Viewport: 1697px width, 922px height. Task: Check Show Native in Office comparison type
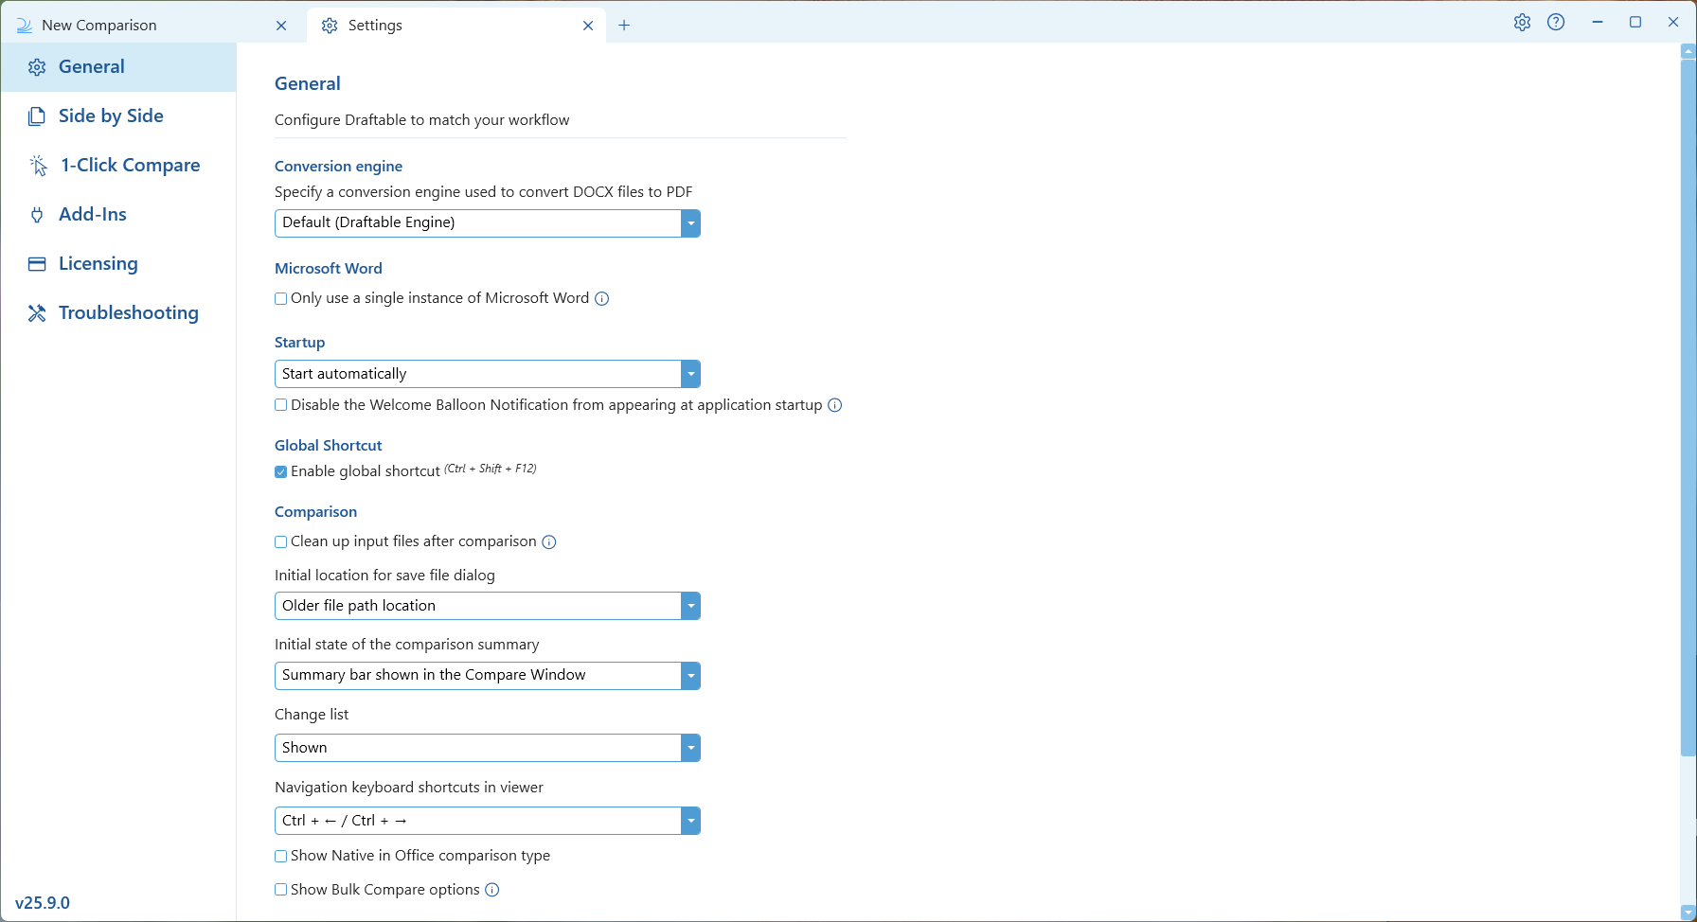tap(281, 856)
